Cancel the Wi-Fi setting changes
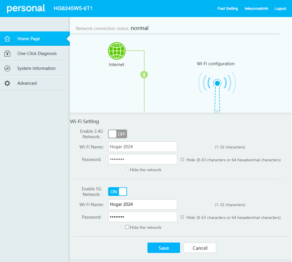The height and width of the screenshot is (262, 292). [200, 248]
